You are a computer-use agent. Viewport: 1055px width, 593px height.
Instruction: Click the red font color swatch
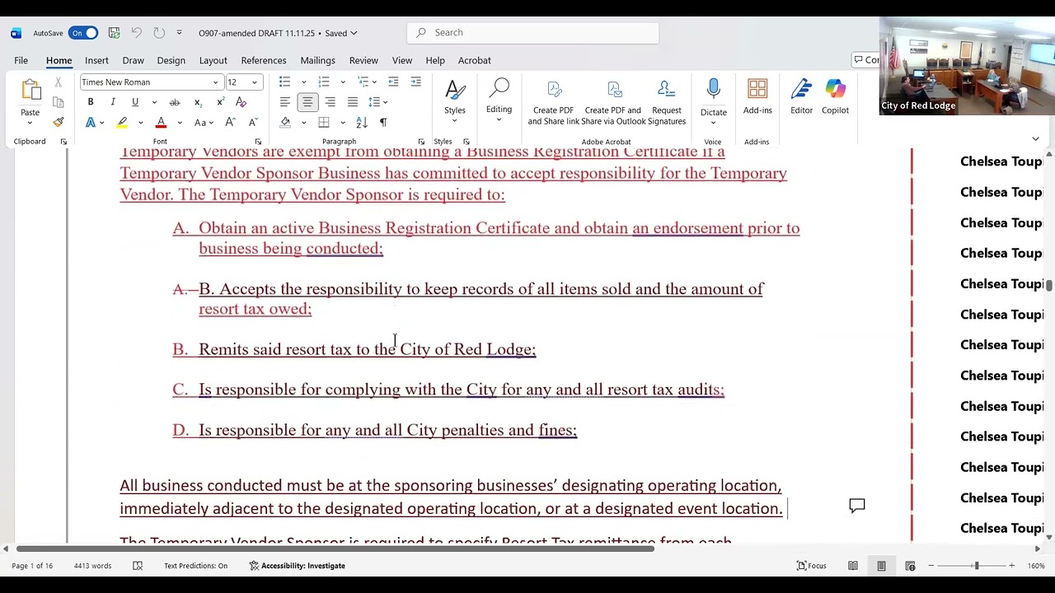(161, 122)
